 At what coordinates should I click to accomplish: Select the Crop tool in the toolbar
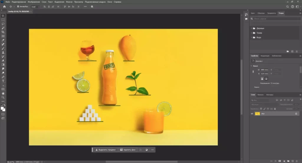point(3,32)
